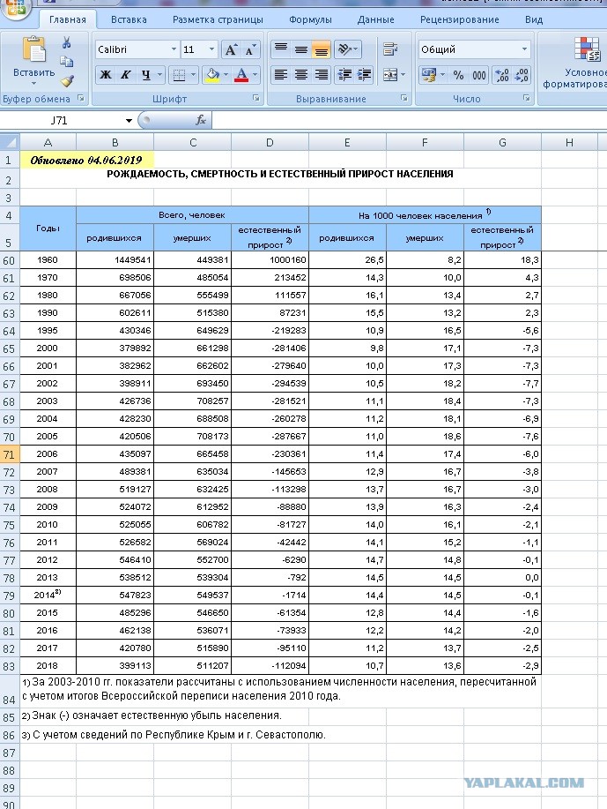The width and height of the screenshot is (607, 809).
Task: Apply center horizontal alignment icon
Action: pyautogui.click(x=301, y=75)
